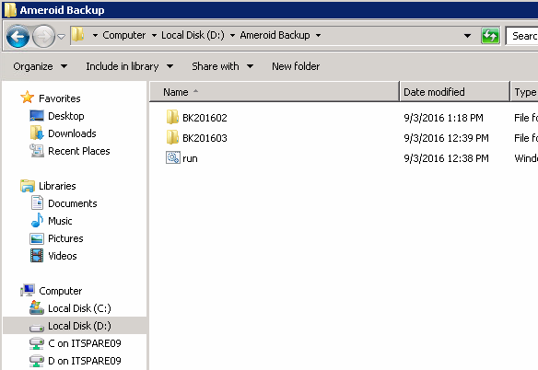Click the C on ITSPARE09 network drive icon
The width and height of the screenshot is (538, 370).
point(37,343)
